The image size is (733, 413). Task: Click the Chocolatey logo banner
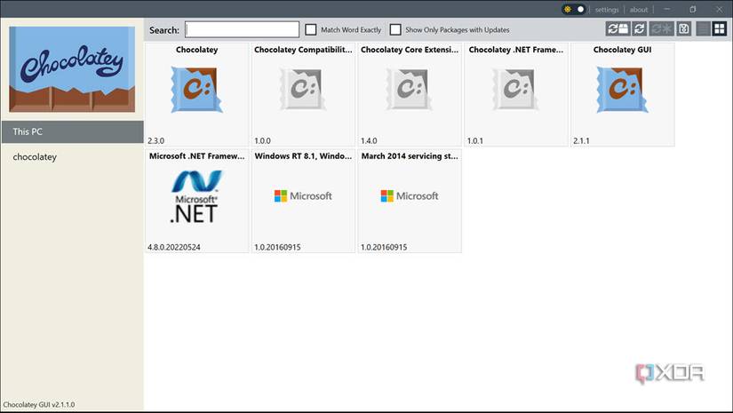(72, 69)
